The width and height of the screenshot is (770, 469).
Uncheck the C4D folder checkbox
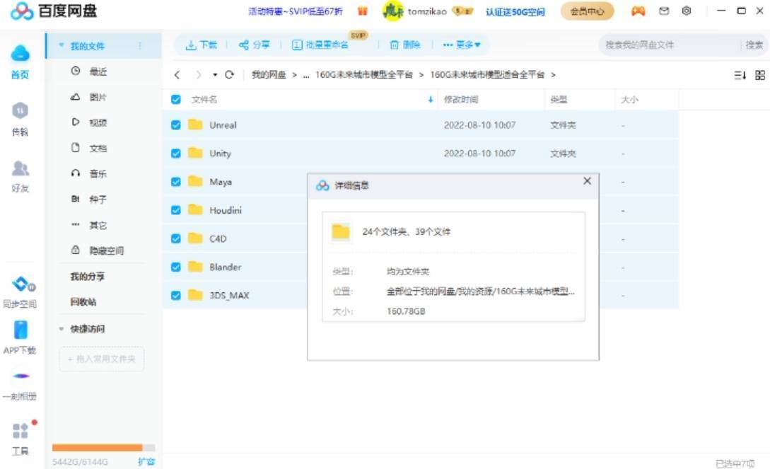click(x=176, y=238)
